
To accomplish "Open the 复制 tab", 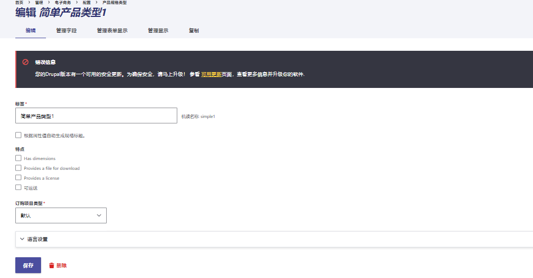I will tap(194, 31).
